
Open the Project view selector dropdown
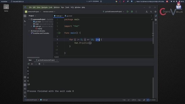[x=32, y=16]
